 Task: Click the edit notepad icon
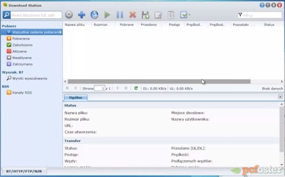tap(158, 15)
